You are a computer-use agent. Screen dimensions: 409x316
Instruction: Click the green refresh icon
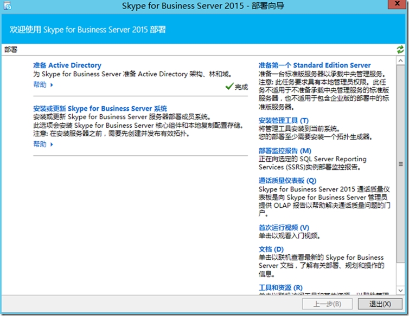[x=400, y=49]
